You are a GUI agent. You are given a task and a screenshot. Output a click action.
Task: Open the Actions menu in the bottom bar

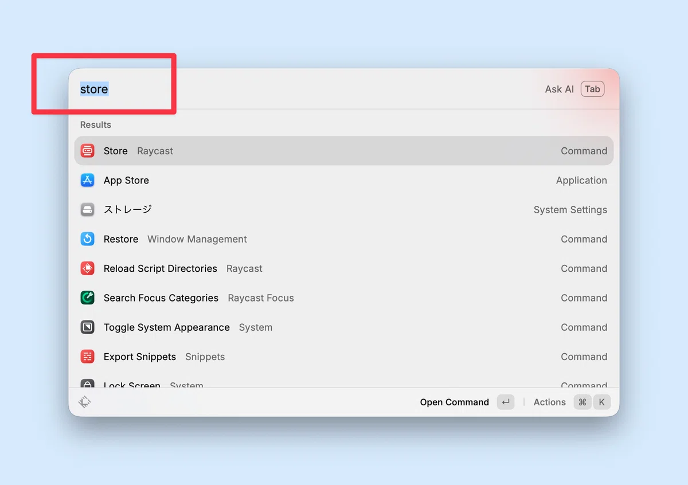click(550, 402)
